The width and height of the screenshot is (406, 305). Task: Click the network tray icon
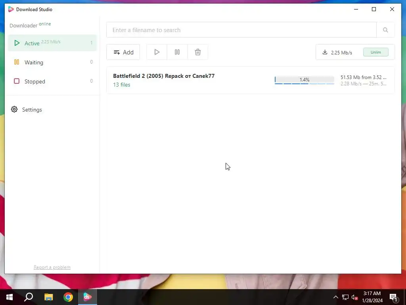(x=345, y=297)
